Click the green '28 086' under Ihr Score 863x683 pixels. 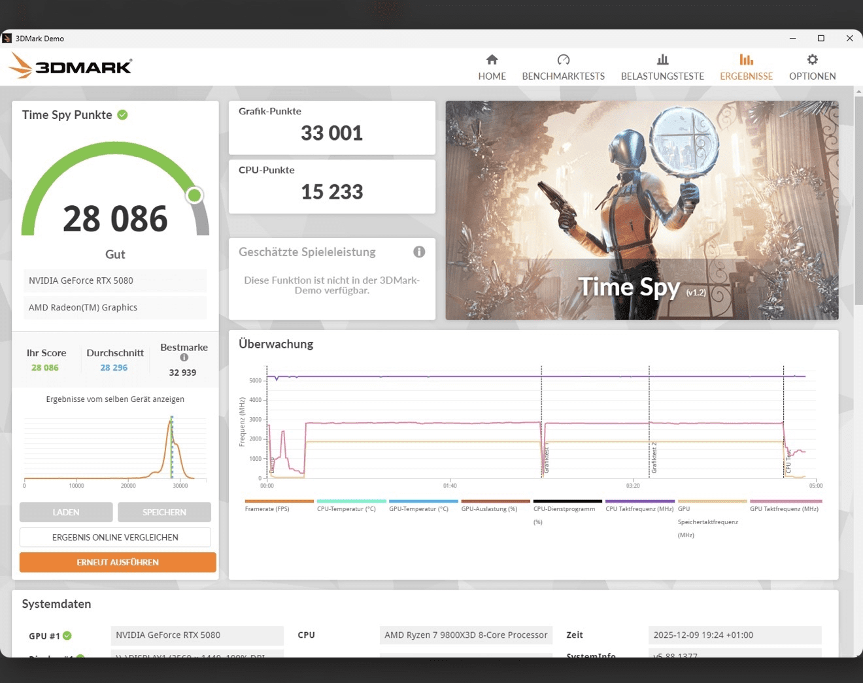(x=45, y=367)
